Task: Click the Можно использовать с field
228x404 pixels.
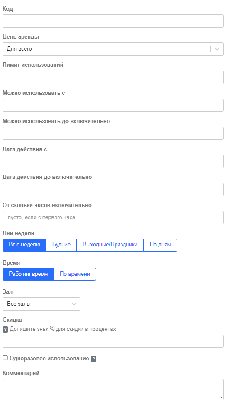Action: pyautogui.click(x=113, y=105)
